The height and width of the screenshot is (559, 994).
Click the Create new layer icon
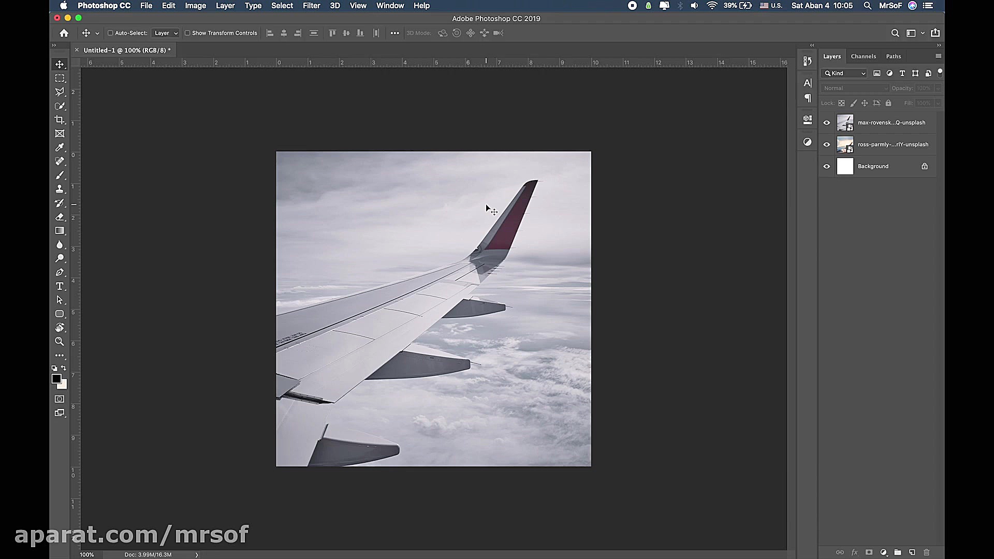pyautogui.click(x=912, y=552)
